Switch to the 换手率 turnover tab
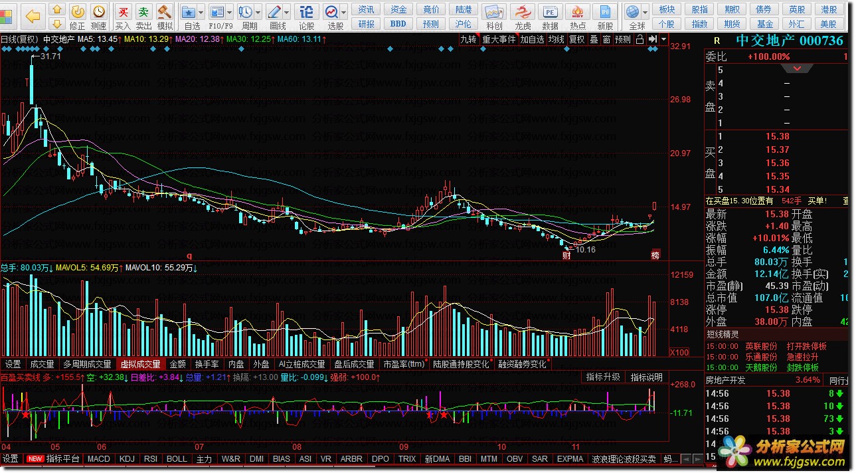The width and height of the screenshot is (856, 473). 207,364
